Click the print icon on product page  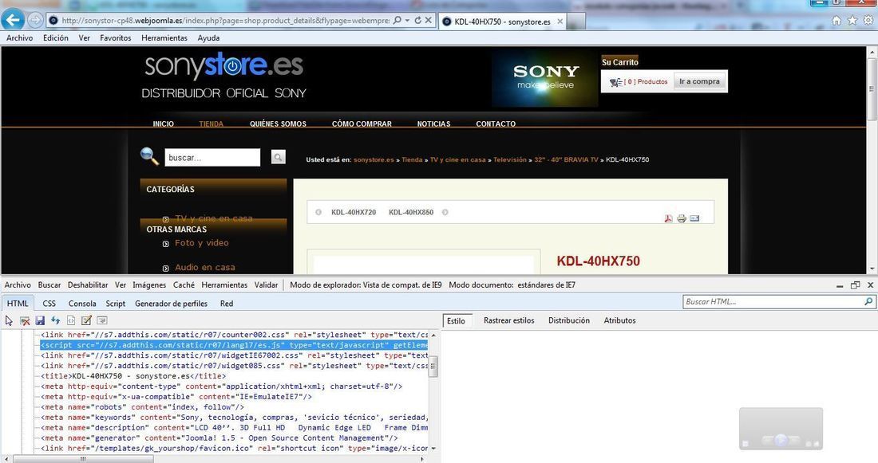pyautogui.click(x=681, y=218)
